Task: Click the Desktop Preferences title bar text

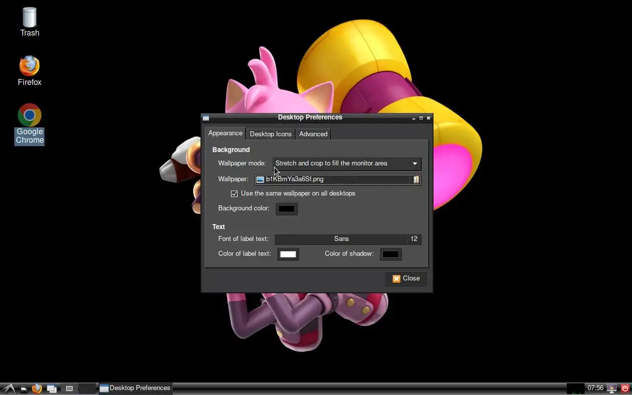Action: coord(310,118)
